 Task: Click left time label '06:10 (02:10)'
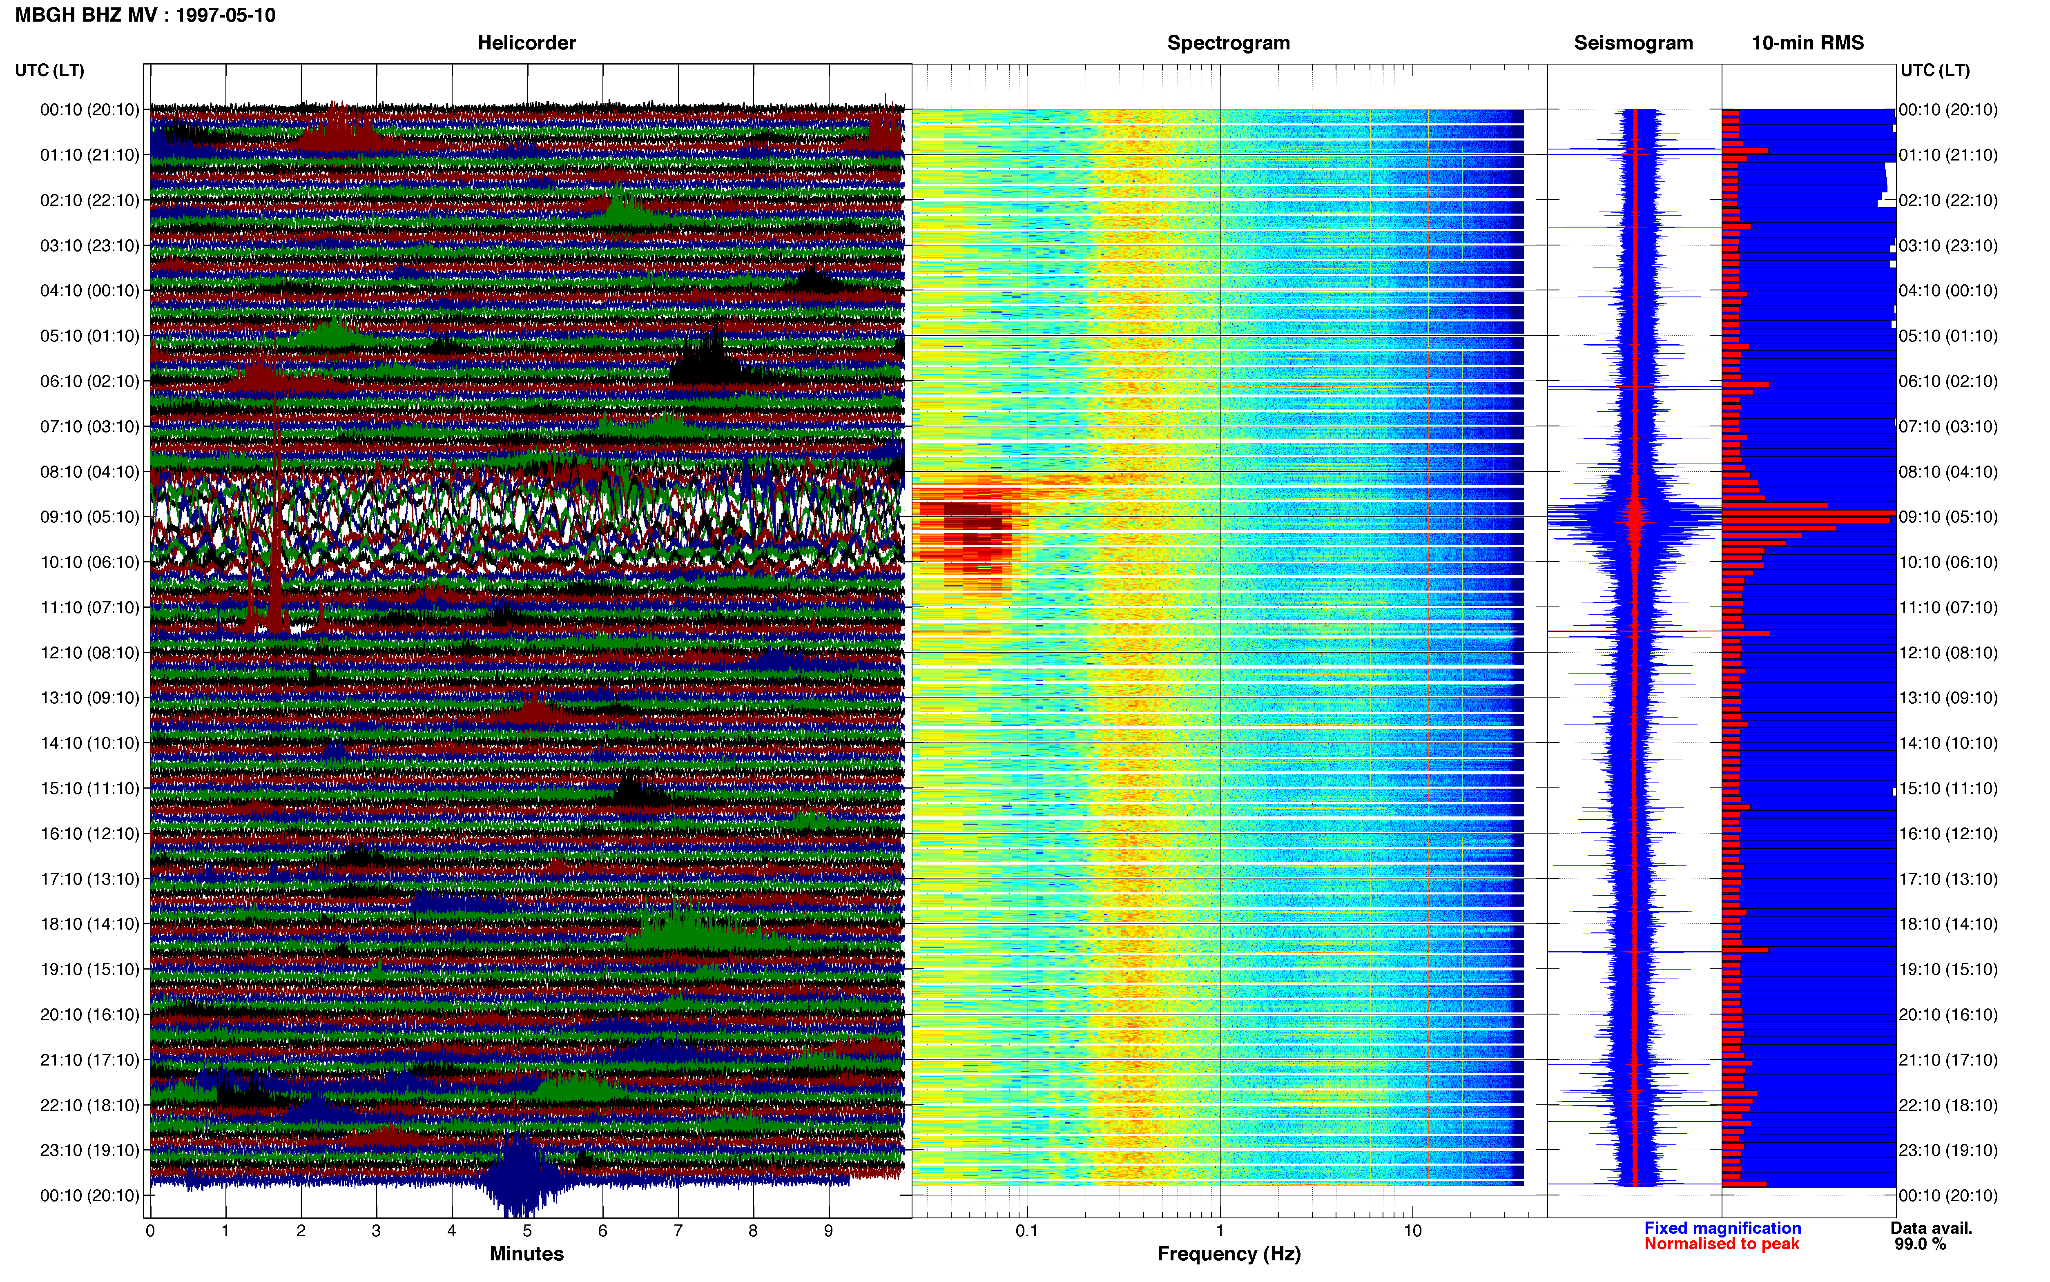(x=90, y=381)
